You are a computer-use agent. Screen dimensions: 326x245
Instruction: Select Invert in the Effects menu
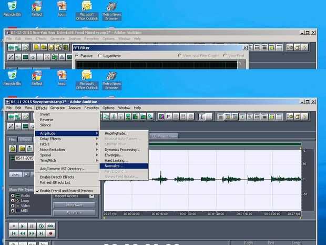67,114
